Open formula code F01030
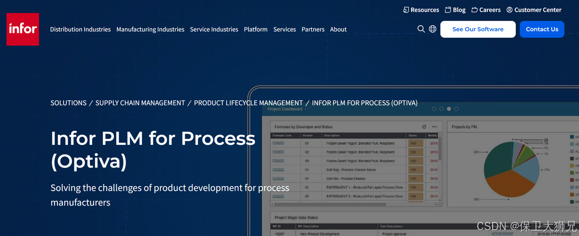The height and width of the screenshot is (236, 579). (278, 179)
